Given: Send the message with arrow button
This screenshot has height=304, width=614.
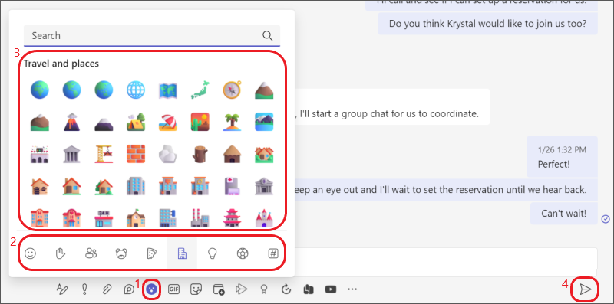Looking at the screenshot, I should (x=585, y=289).
